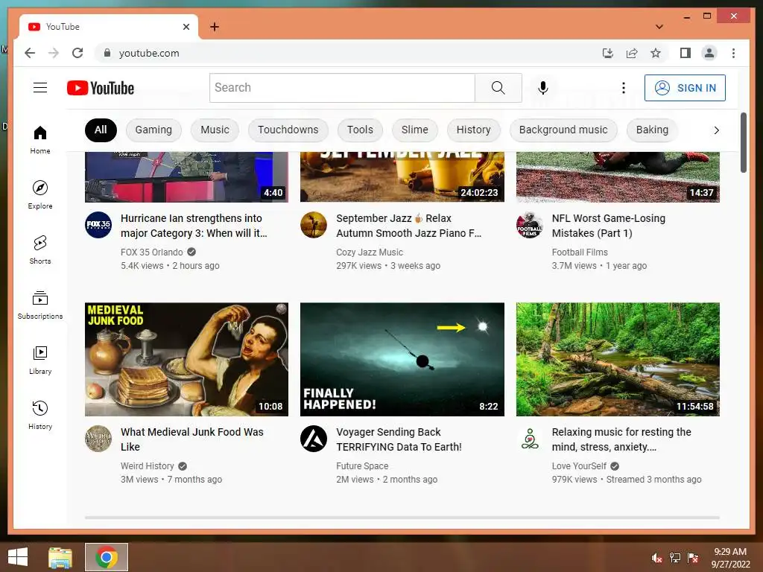Toggle Chrome side panel icon
763x572 pixels.
click(686, 53)
